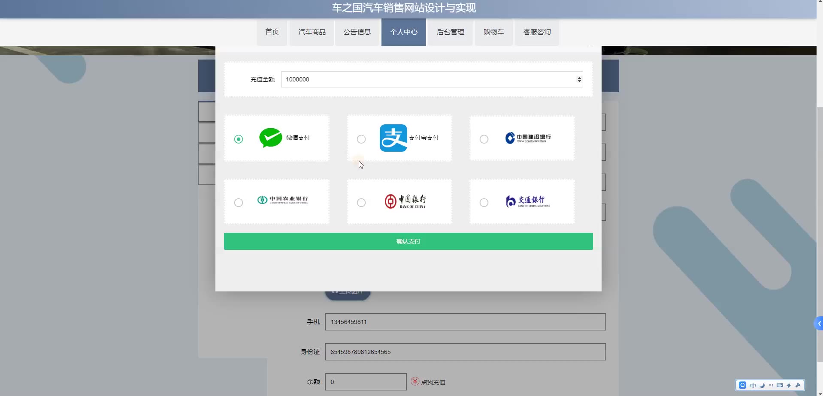
Task: Click the moon icon in IME toolbar
Action: 762,385
